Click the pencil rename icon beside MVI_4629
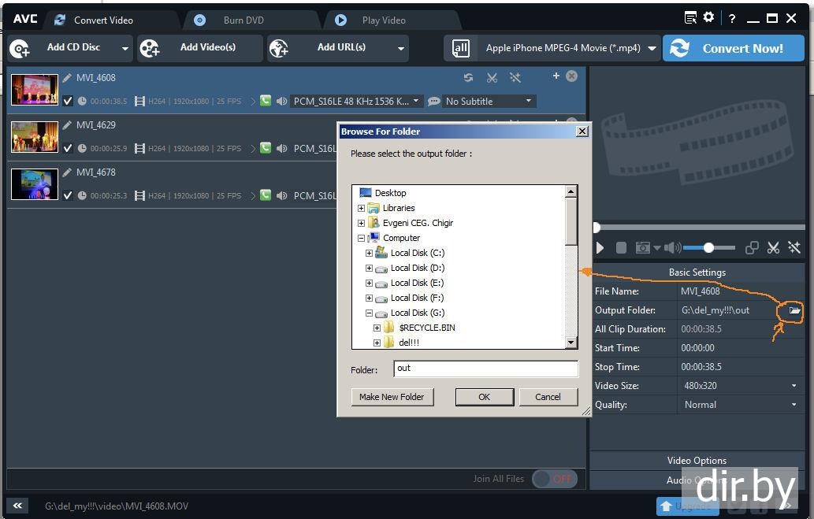Image resolution: width=814 pixels, height=519 pixels. [x=68, y=125]
